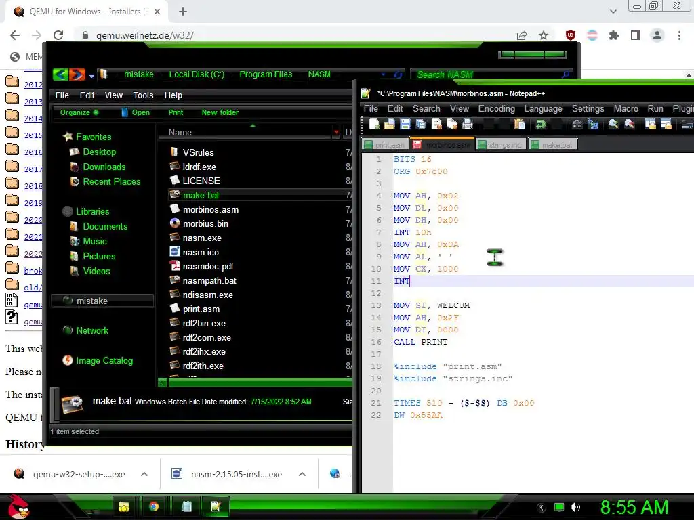The height and width of the screenshot is (520, 694).
Task: Click the Angry Birds start button
Action: click(19, 506)
